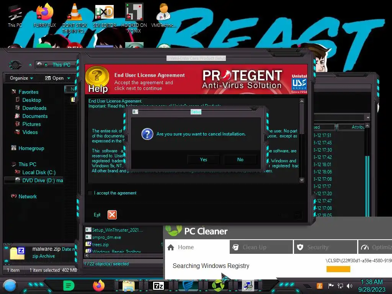The width and height of the screenshot is (392, 294).
Task: Click the volume speaker tray icon
Action: [x=350, y=286]
